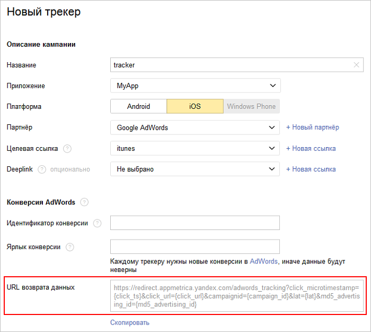
Task: Select Windows Phone platform option
Action: point(252,106)
